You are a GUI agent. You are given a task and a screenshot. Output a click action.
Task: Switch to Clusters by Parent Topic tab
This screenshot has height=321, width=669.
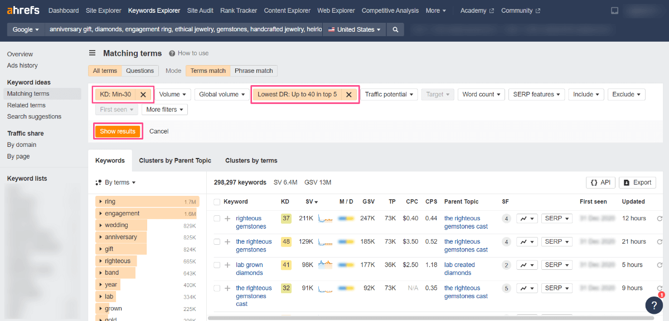(175, 160)
